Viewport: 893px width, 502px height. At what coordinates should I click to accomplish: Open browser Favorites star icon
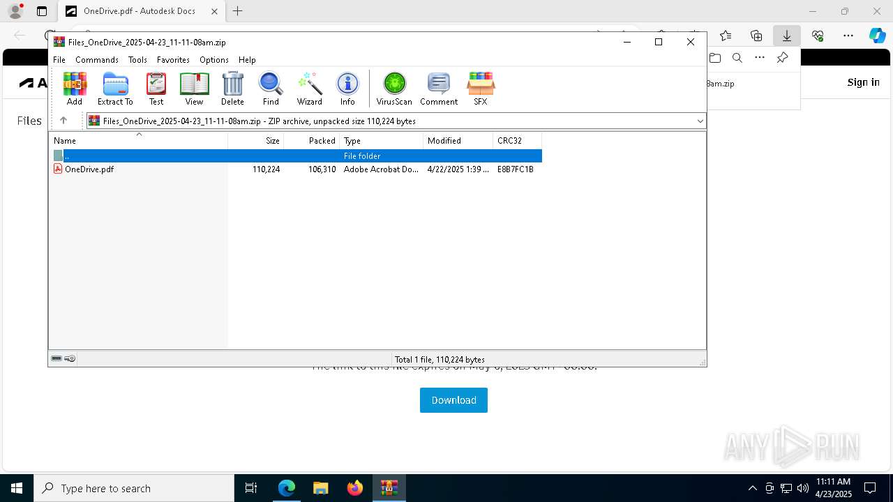[726, 36]
